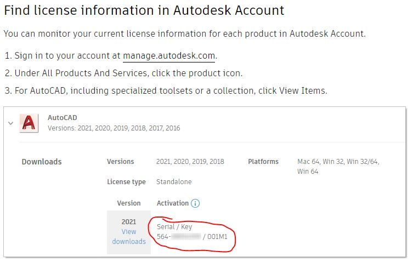This screenshot has width=413, height=262.
Task: Click the Serial / Key label
Action: pyautogui.click(x=174, y=227)
